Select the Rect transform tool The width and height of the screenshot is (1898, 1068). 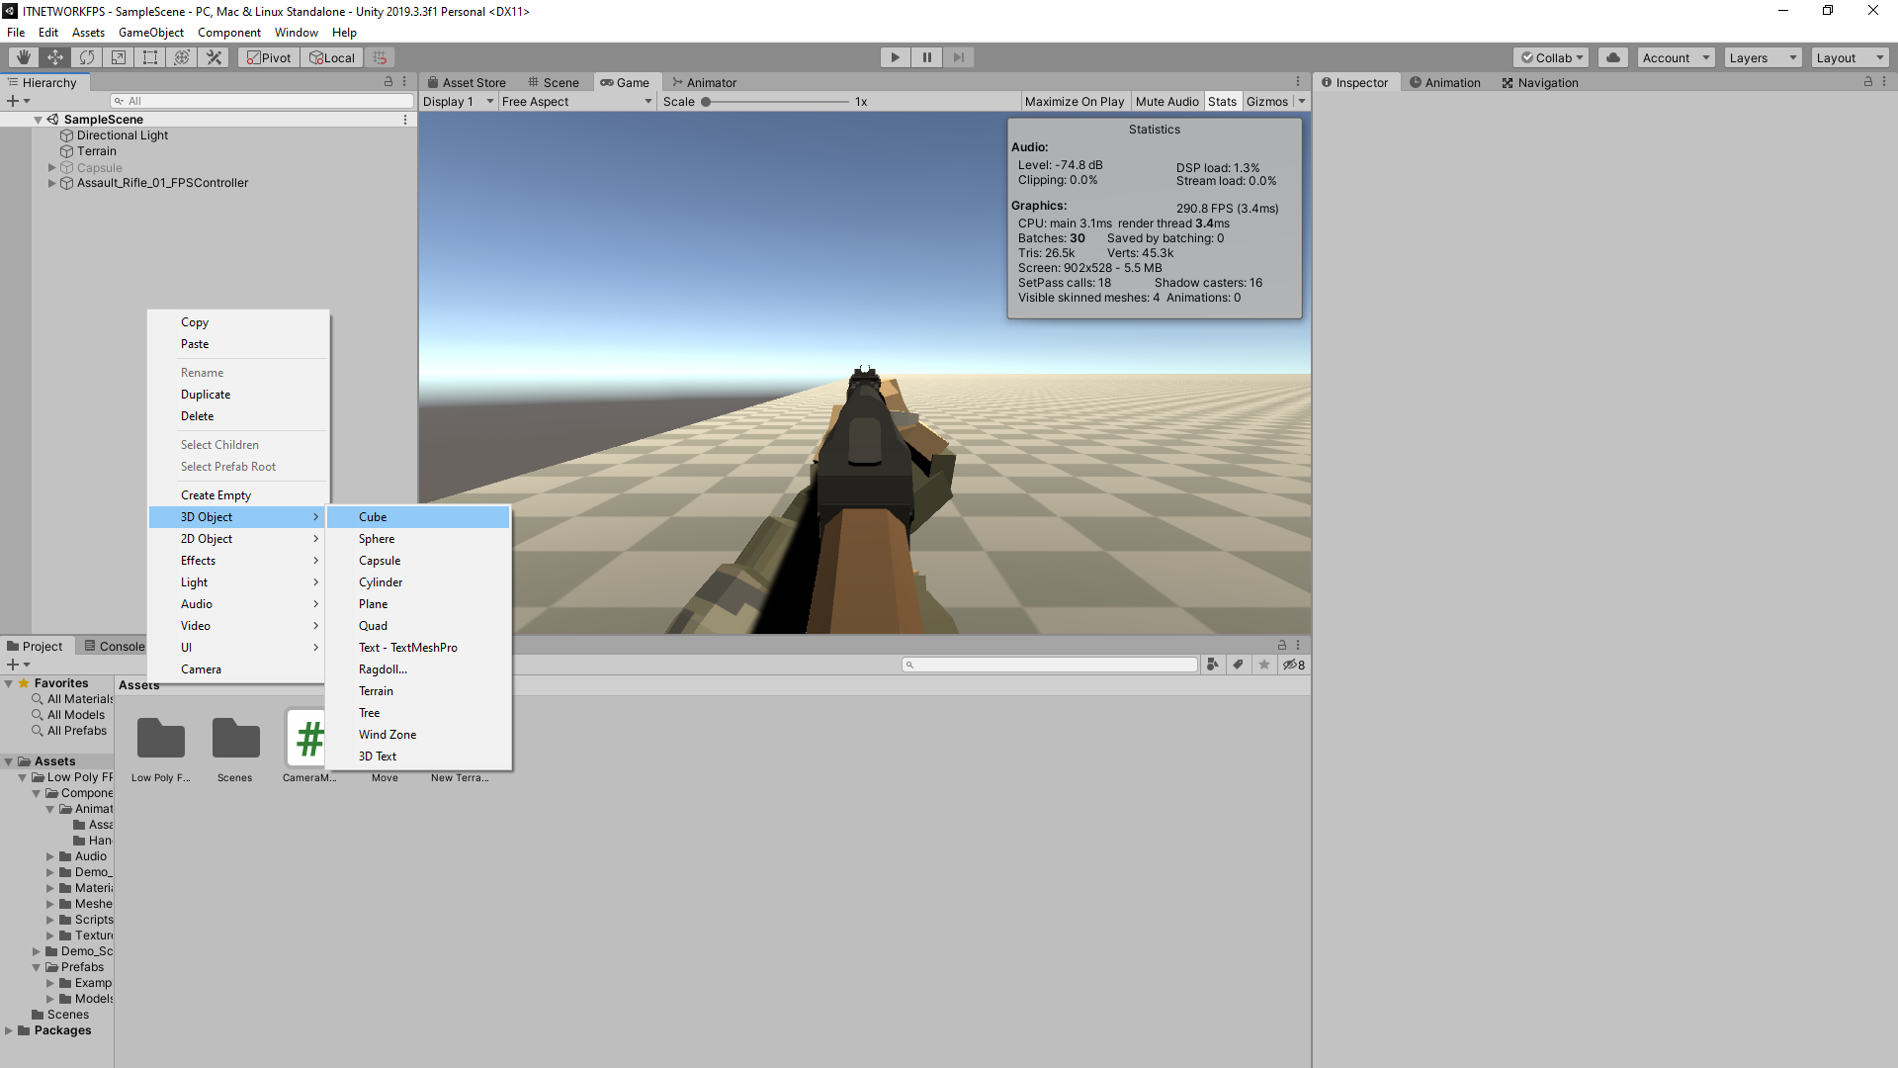click(x=149, y=56)
